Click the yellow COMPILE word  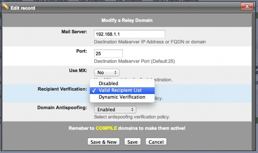pos(106,128)
